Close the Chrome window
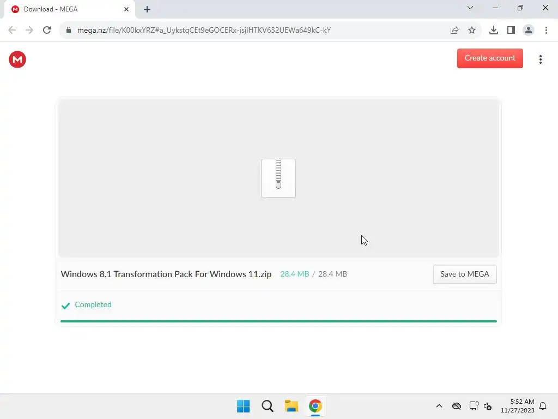This screenshot has height=419, width=558. (545, 8)
